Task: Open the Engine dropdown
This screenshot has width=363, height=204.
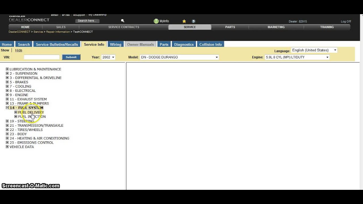Action: (297, 57)
